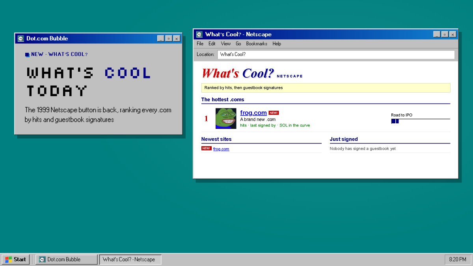
Task: Open the Help menu
Action: point(277,44)
